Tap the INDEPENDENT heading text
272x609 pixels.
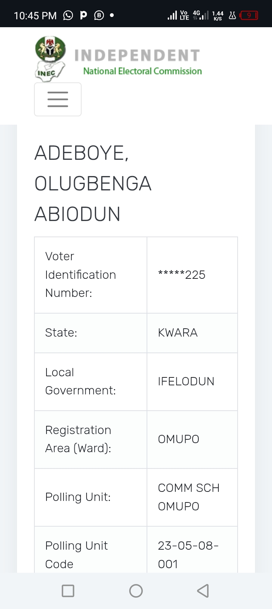pyautogui.click(x=137, y=56)
